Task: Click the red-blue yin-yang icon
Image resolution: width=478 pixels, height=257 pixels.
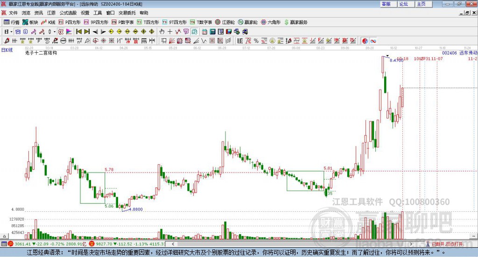Action: tap(365, 41)
